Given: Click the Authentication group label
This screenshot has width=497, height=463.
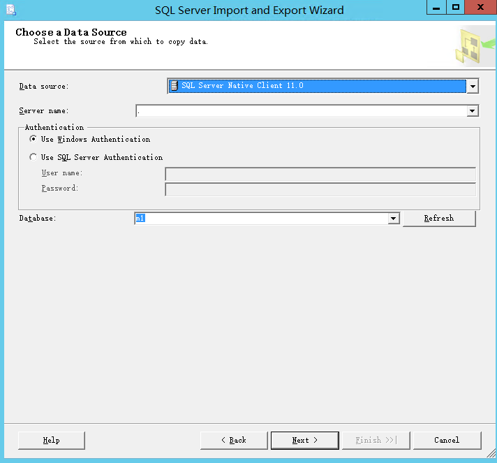Looking at the screenshot, I should point(54,128).
